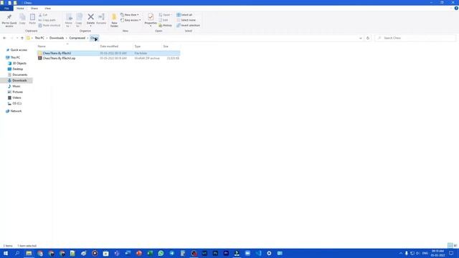The height and width of the screenshot is (258, 459).
Task: Open the Settings gear taskbar icon
Action: pyautogui.click(x=269, y=253)
